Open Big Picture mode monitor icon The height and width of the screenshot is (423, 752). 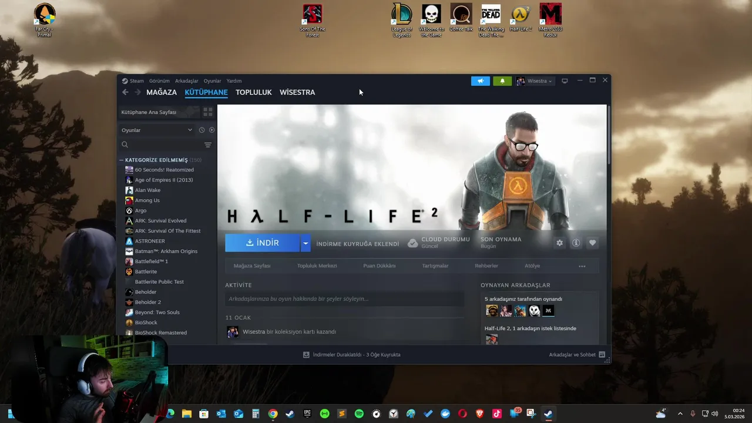click(565, 81)
